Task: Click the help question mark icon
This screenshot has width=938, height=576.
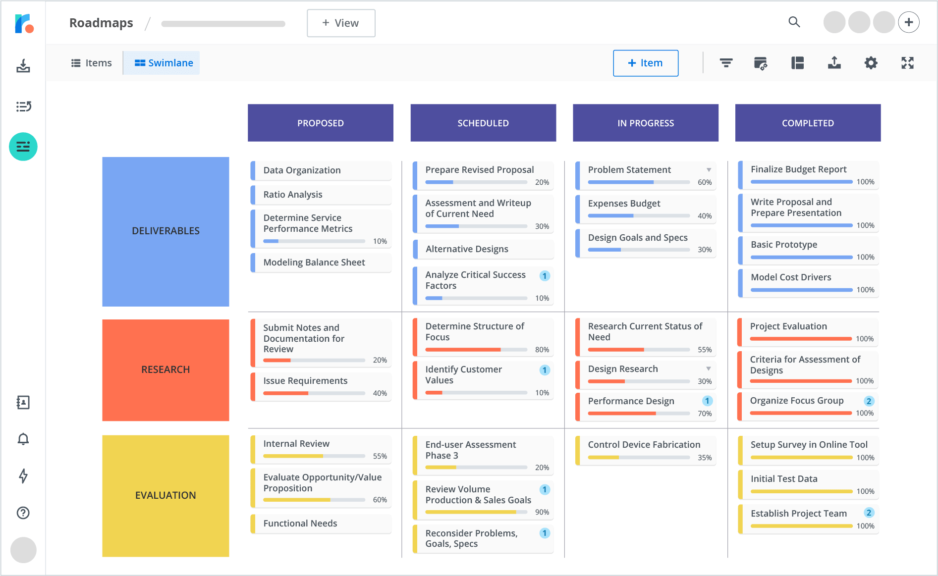Action: [x=23, y=513]
